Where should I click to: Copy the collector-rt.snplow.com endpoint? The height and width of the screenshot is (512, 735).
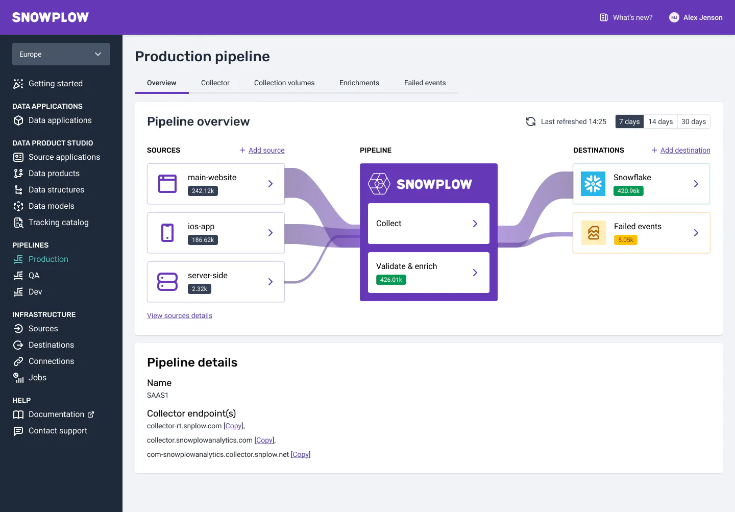tap(234, 426)
